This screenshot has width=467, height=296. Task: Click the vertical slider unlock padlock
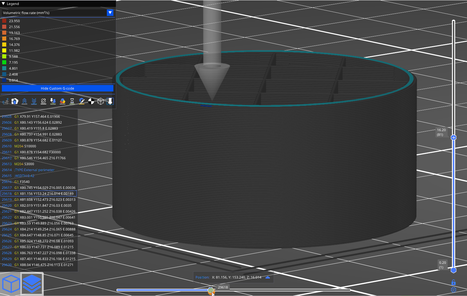(454, 282)
